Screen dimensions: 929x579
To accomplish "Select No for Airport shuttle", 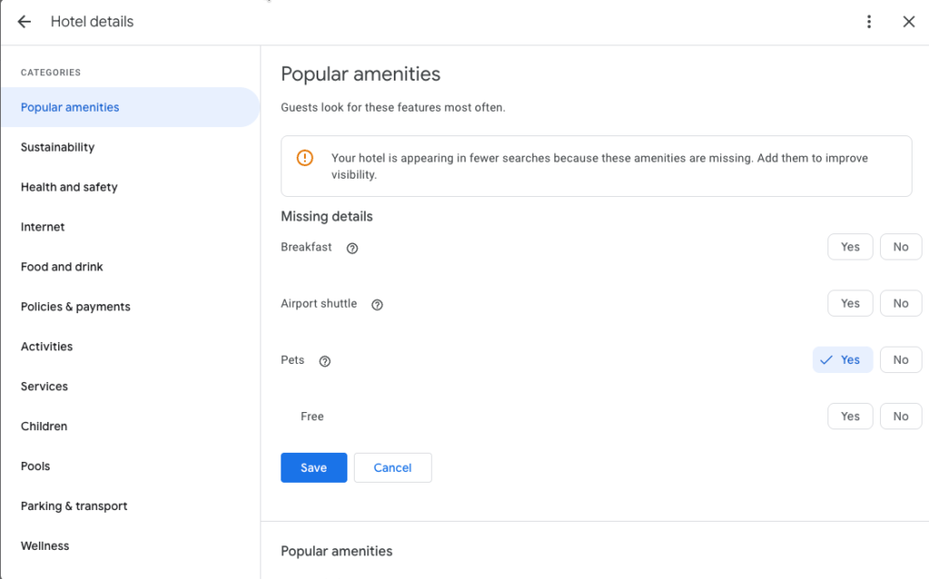I will (900, 303).
